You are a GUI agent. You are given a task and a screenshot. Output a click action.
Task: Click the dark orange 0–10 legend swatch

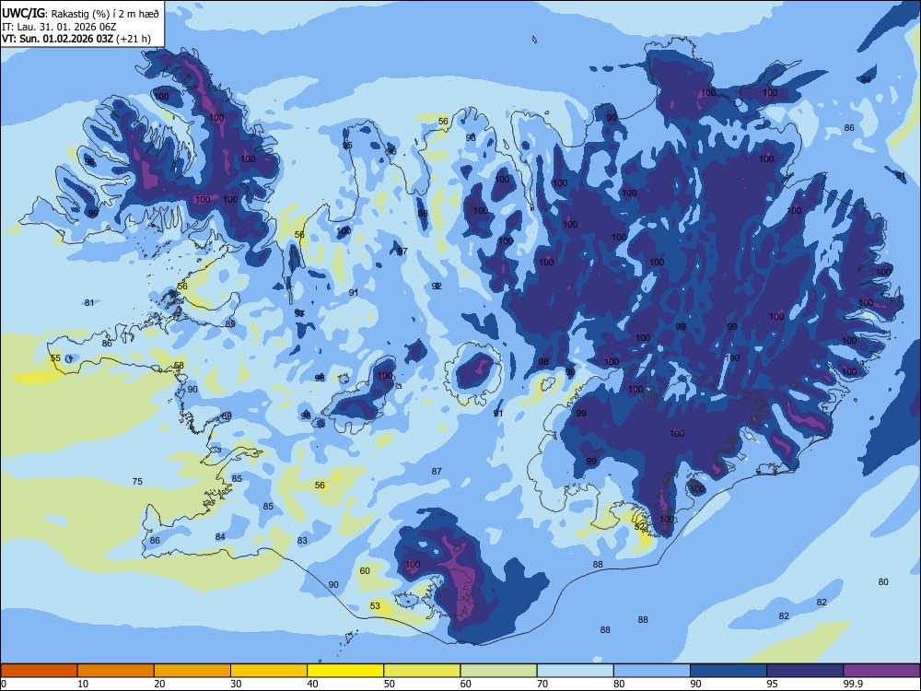39,671
